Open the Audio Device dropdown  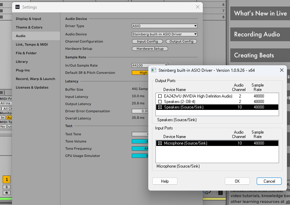click(164, 34)
